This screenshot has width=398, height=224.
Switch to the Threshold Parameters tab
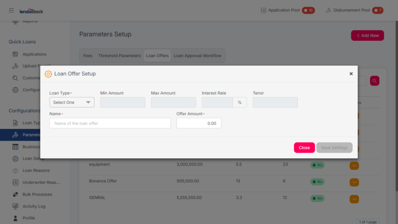(x=119, y=56)
